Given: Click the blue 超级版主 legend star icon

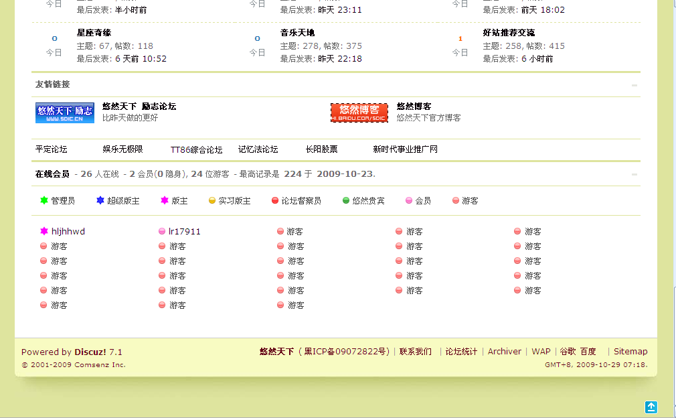Looking at the screenshot, I should click(x=100, y=200).
